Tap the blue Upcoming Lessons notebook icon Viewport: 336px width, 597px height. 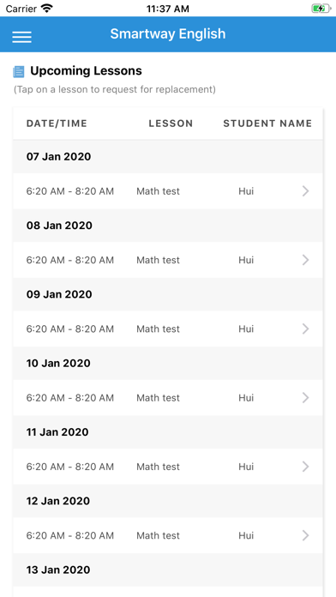tap(18, 71)
